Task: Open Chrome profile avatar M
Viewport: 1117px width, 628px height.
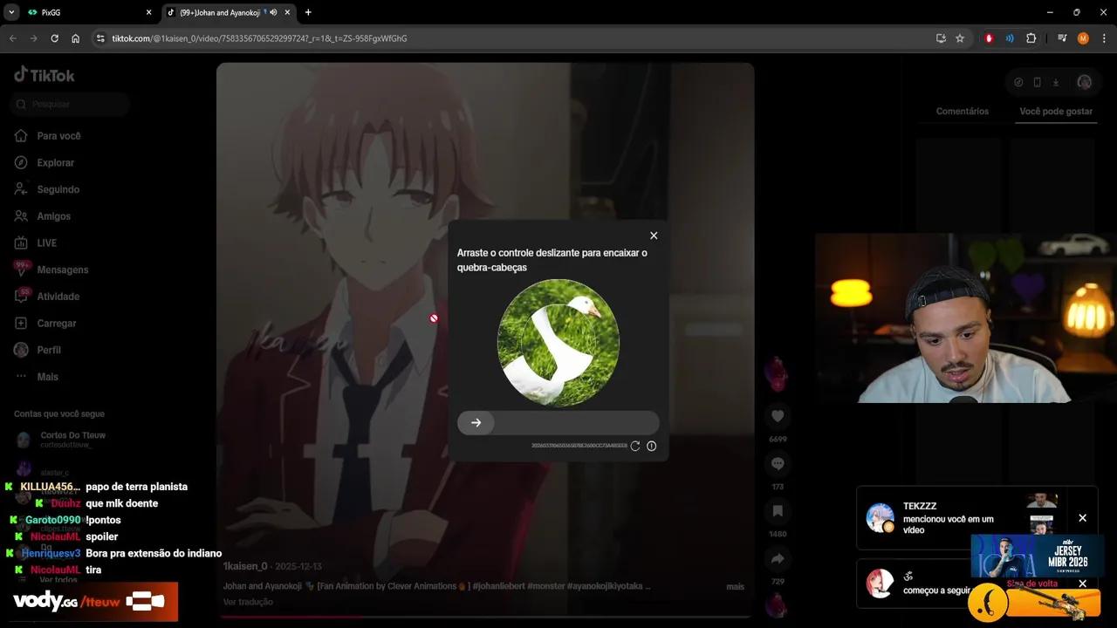Action: (x=1083, y=38)
